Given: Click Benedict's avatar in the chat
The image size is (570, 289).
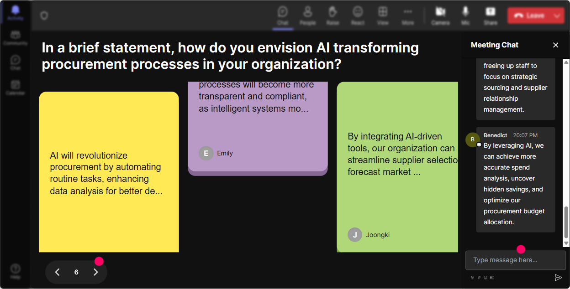Looking at the screenshot, I should [x=473, y=139].
